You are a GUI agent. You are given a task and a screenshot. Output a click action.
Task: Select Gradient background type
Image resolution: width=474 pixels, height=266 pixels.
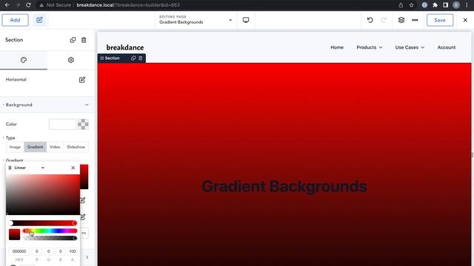(35, 147)
